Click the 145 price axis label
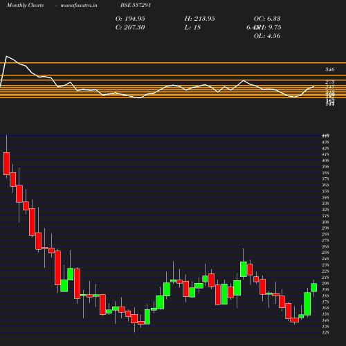Screen dimensions: 346x346 click(x=325, y=320)
